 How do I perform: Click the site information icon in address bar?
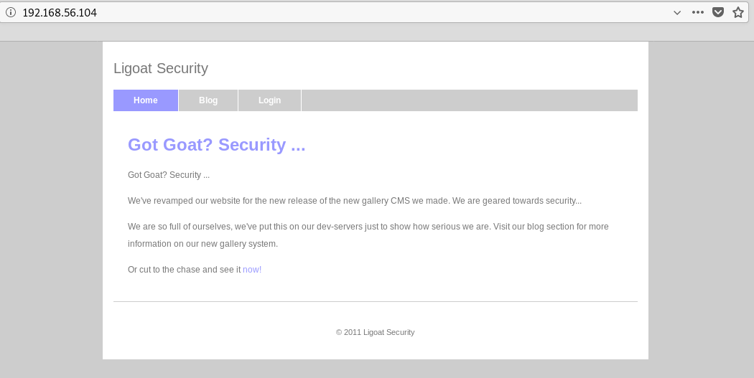pos(11,12)
